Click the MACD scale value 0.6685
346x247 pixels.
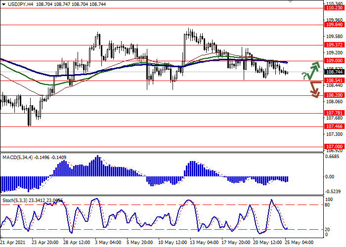click(332, 157)
